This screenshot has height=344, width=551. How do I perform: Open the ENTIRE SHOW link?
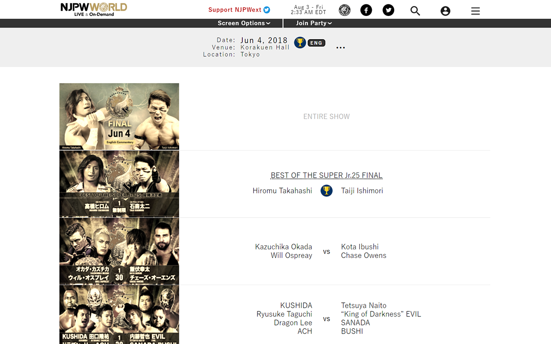[327, 117]
